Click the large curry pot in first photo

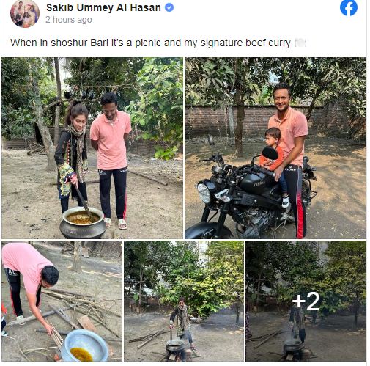83,222
